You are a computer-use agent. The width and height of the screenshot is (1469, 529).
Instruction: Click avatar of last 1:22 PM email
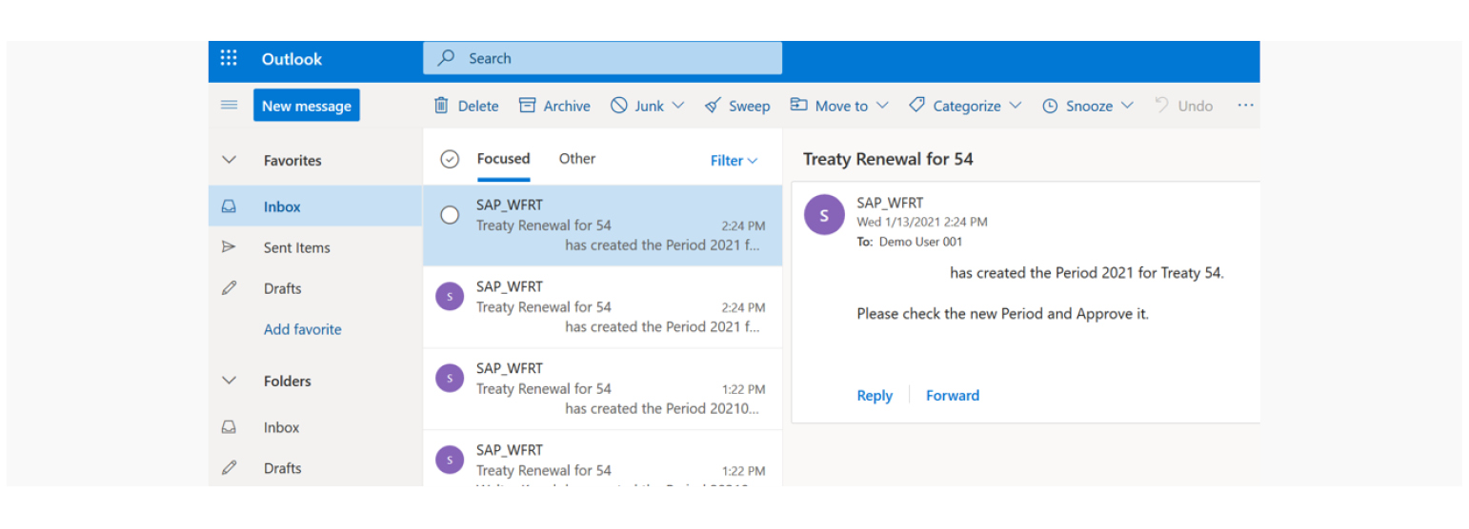(x=450, y=460)
